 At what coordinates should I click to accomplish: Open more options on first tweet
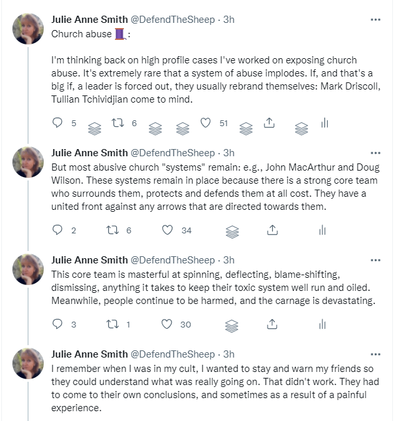coord(375,20)
